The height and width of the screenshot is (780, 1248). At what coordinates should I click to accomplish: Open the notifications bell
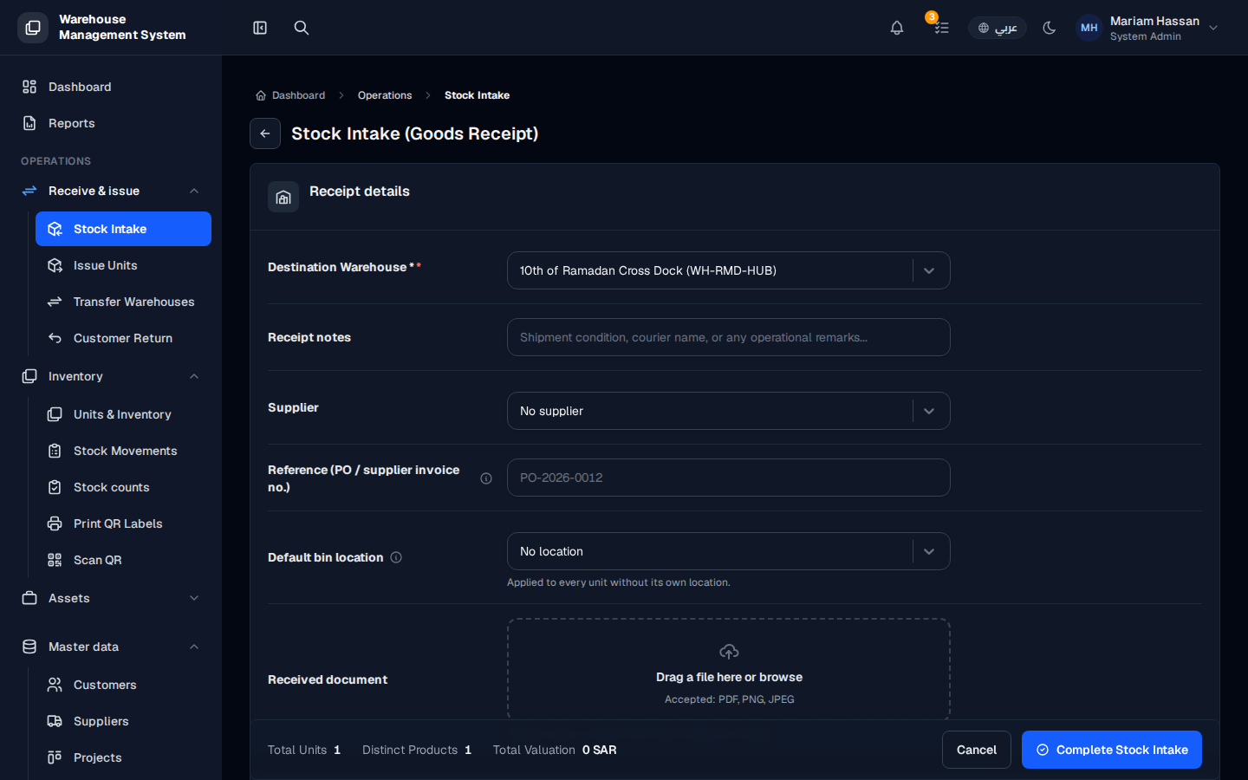(x=897, y=28)
